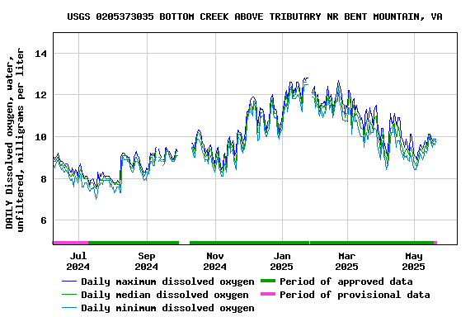Click the magenta legend swatch for provisional data

(268, 294)
